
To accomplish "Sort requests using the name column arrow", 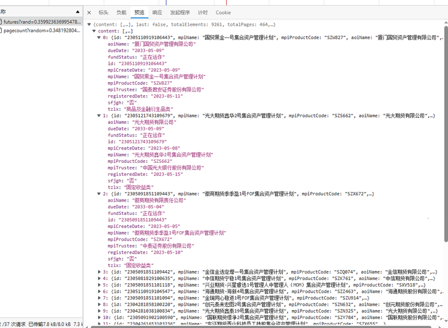I will tap(78, 12).
